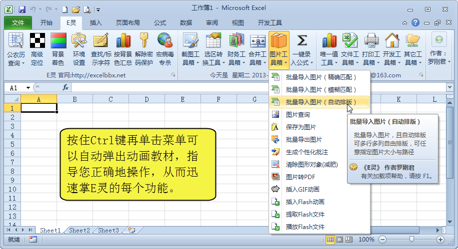Screen dimensions: 458x249
Task: Open Excel help question mark icon
Action: pos(415,22)
